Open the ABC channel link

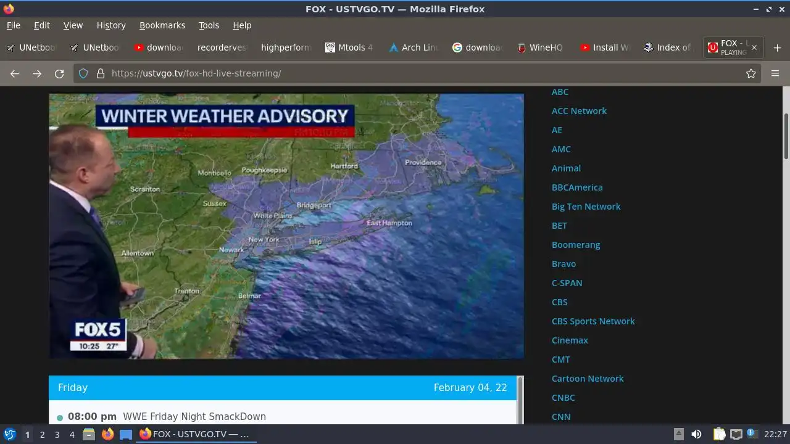tap(560, 92)
